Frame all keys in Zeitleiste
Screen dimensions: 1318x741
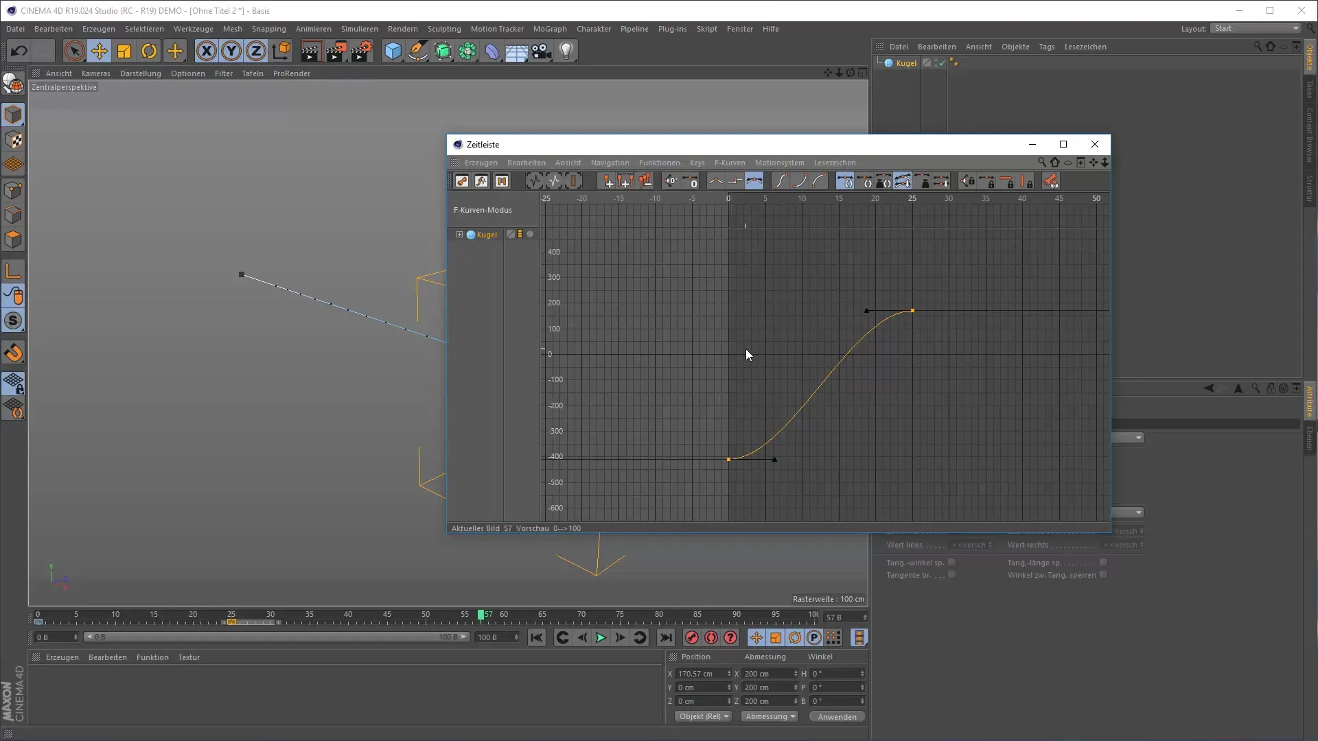(x=534, y=181)
